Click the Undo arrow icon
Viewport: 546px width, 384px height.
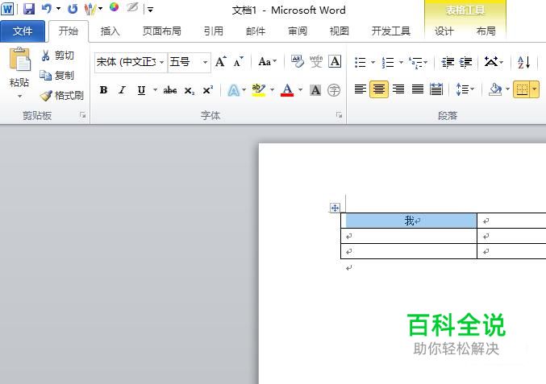tap(46, 9)
